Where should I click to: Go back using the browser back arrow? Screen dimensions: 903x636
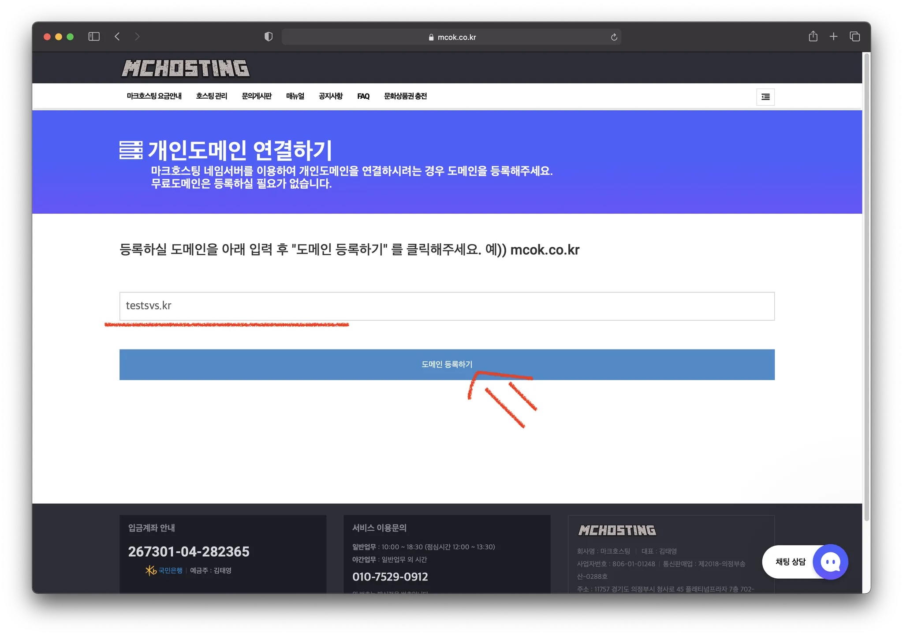[x=117, y=37]
